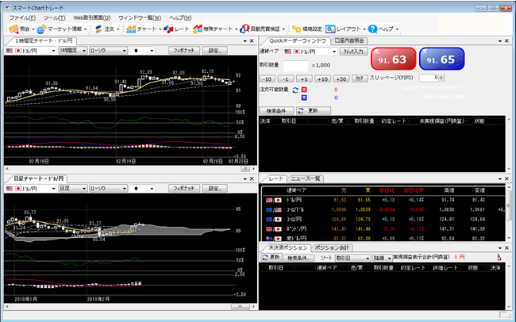
Task: Open the 照会 inquiry toolbar icon
Action: point(13,29)
